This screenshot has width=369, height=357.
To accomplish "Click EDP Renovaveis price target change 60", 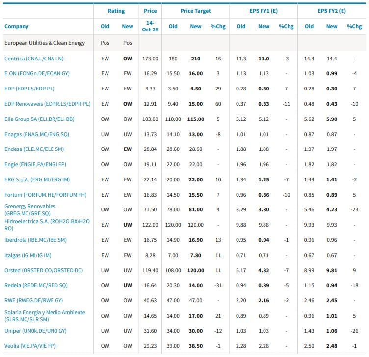I will tap(218, 104).
